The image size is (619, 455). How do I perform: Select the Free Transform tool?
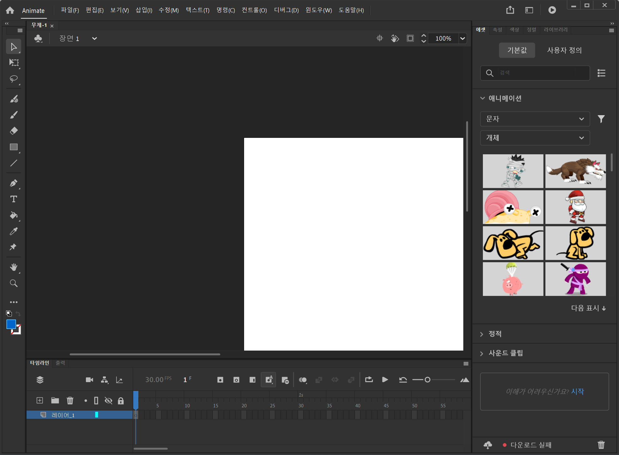14,62
